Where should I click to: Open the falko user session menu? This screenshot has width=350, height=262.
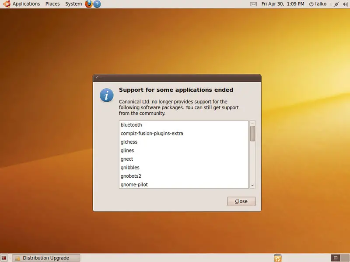318,4
